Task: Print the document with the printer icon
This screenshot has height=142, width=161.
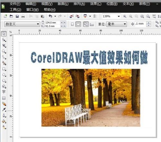Action: pyautogui.click(x=23, y=16)
